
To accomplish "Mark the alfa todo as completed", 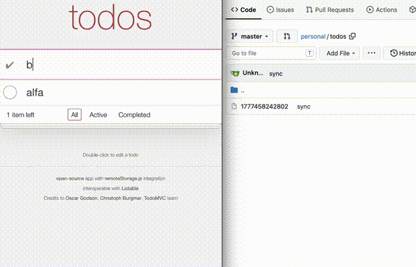I will [10, 93].
